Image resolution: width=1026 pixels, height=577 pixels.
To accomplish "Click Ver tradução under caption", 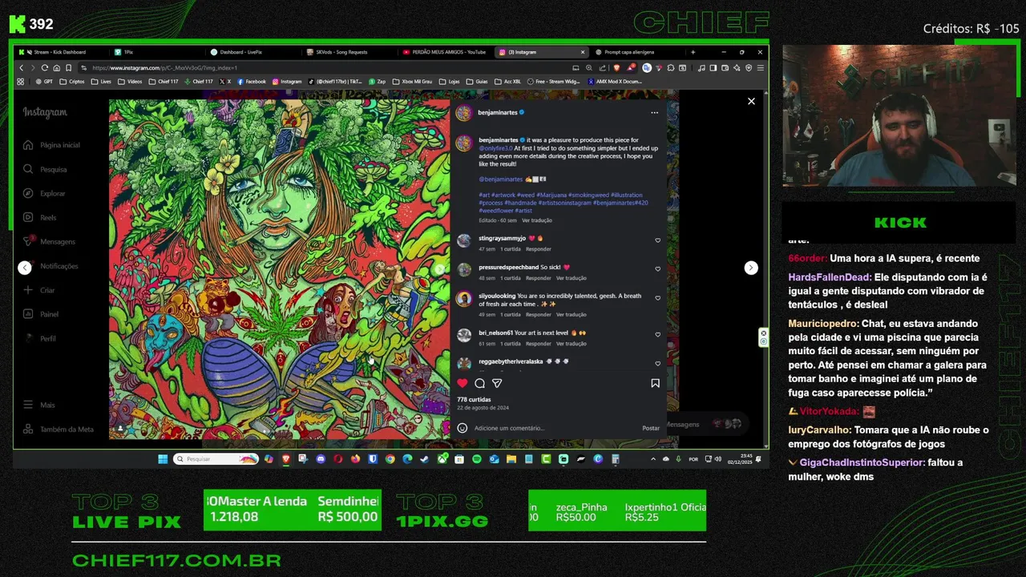I will [537, 220].
